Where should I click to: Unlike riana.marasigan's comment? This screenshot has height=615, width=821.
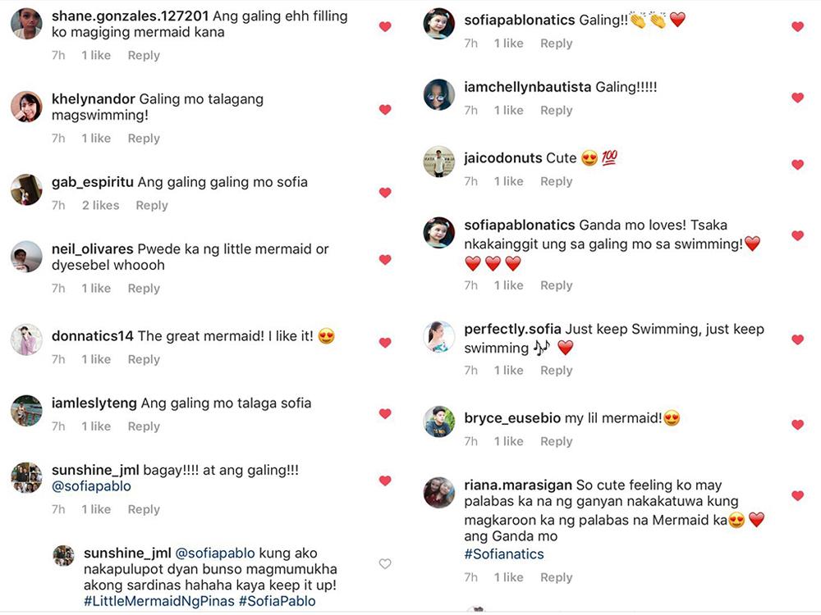coord(797,495)
